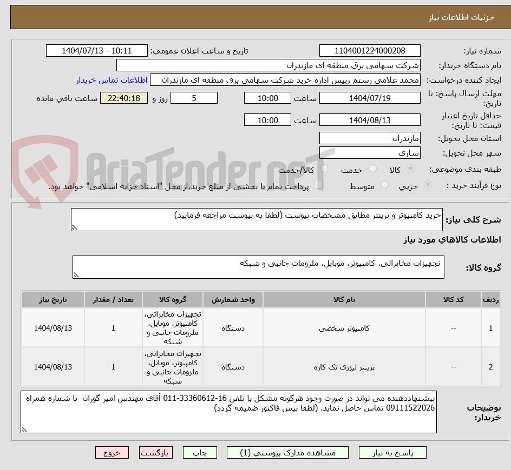The height and width of the screenshot is (470, 511).
Task: Click the resize corner icon of گروه کالا box
Action: point(77,273)
